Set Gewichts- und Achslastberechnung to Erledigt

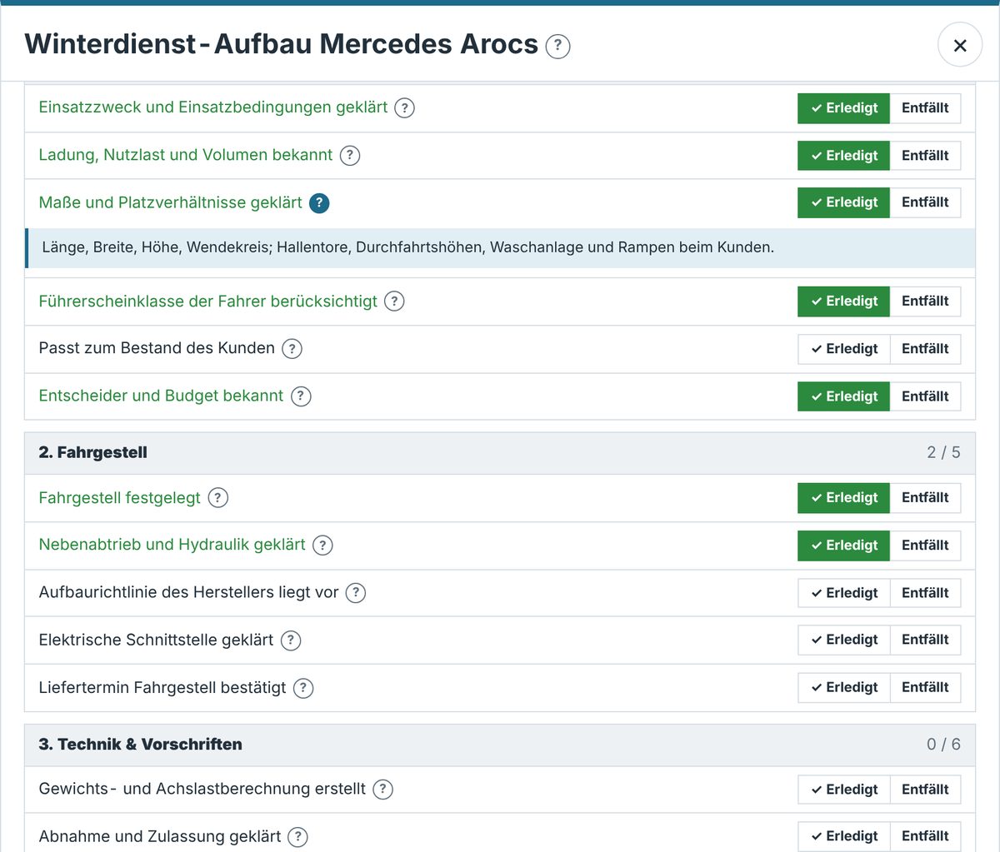(x=843, y=790)
